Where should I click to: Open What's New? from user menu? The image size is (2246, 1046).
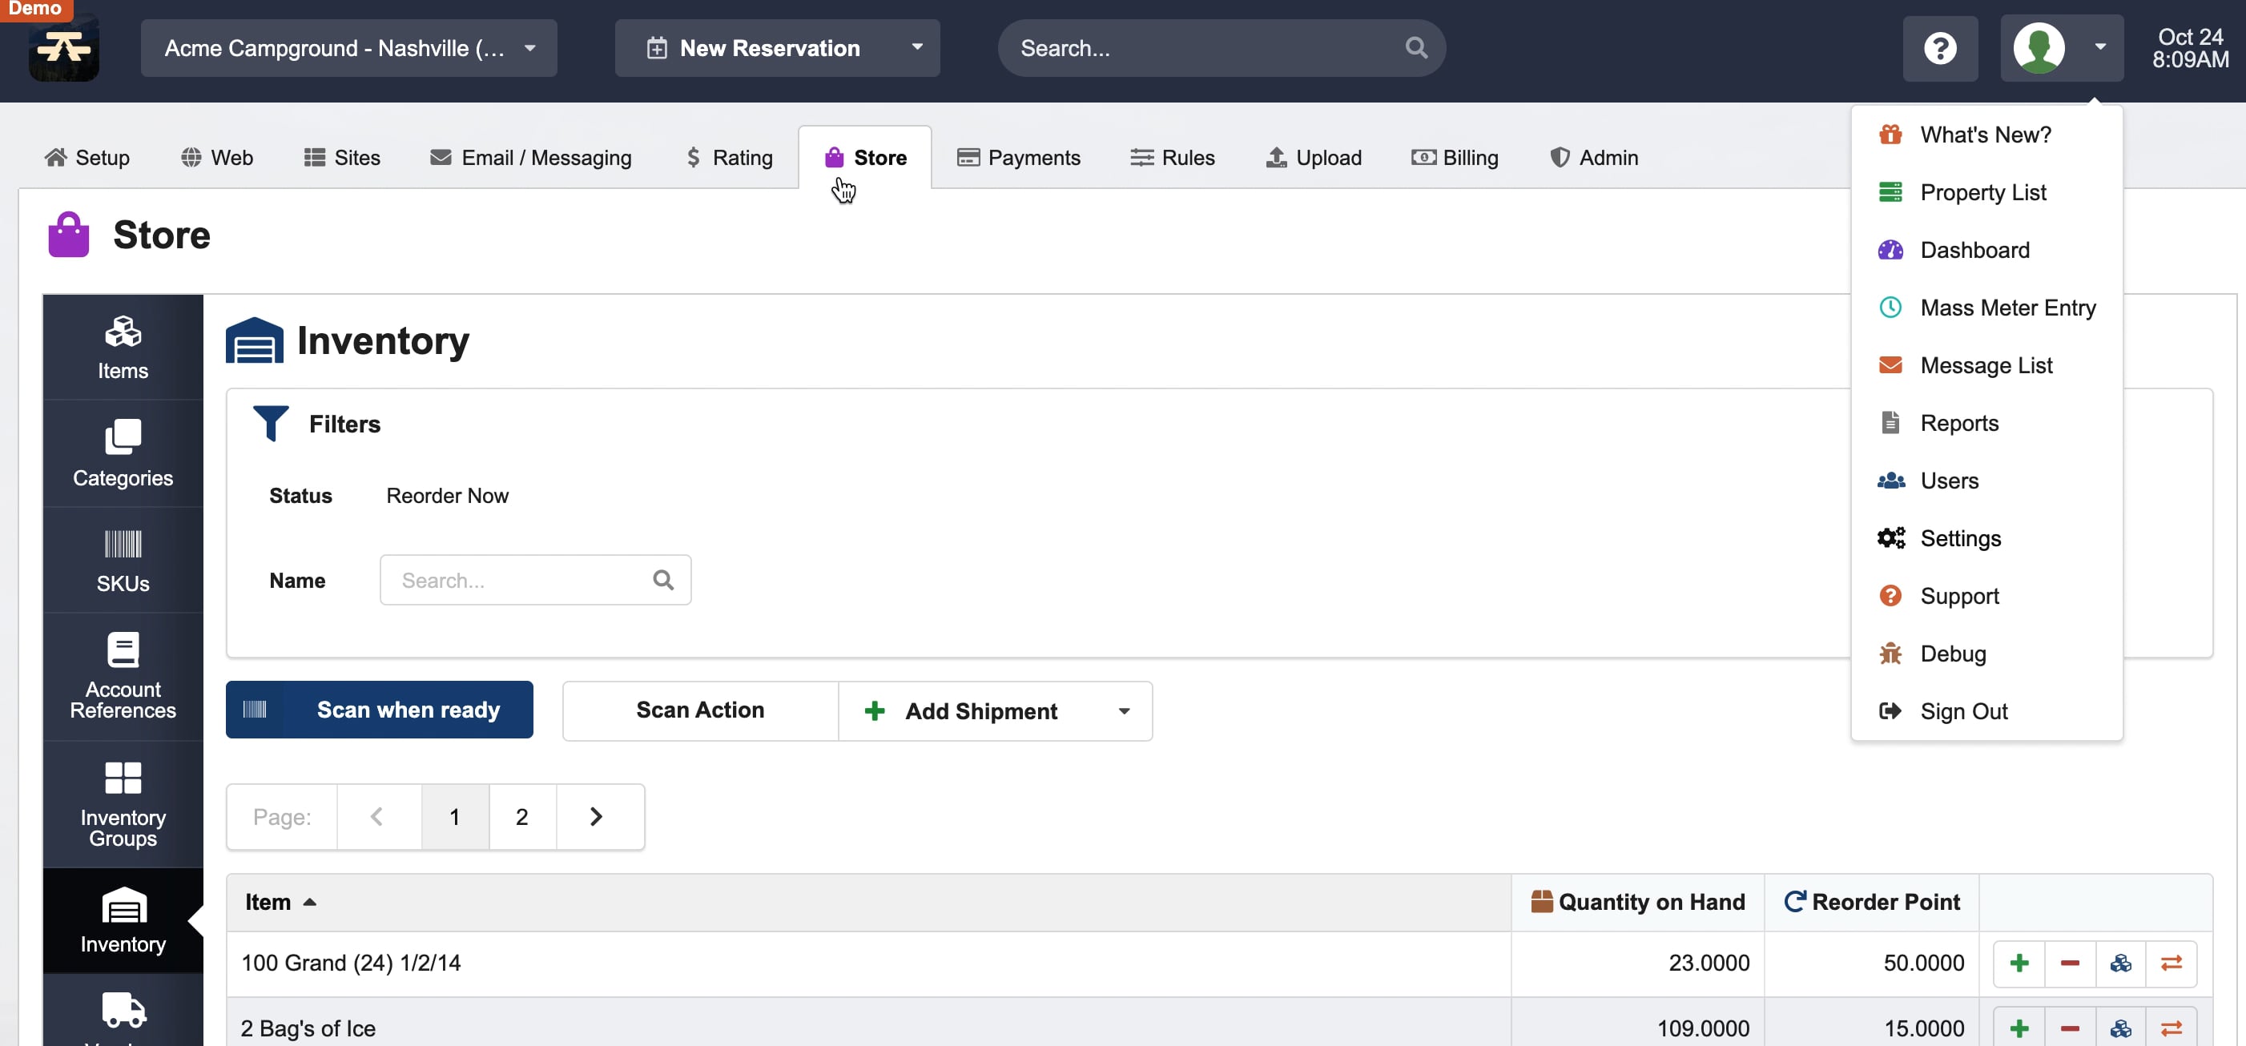coord(1986,135)
